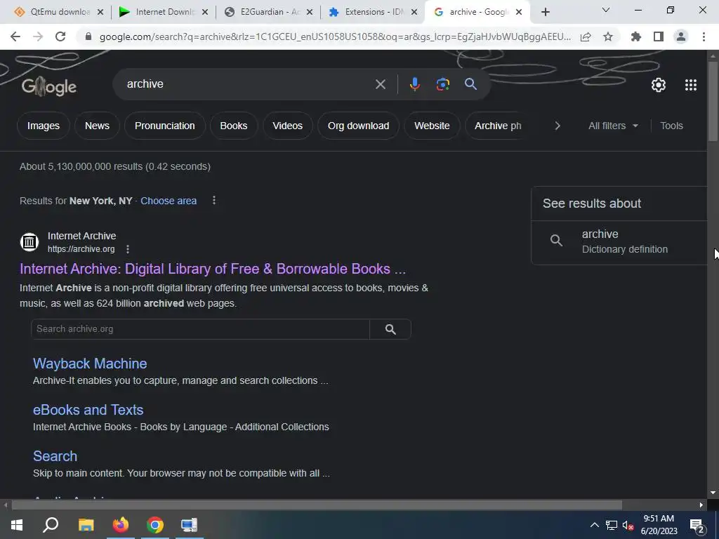
Task: Open the Google apps grid
Action: 691,85
